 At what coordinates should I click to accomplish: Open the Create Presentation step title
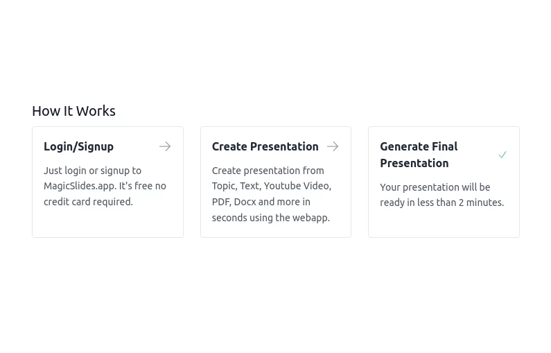click(265, 146)
